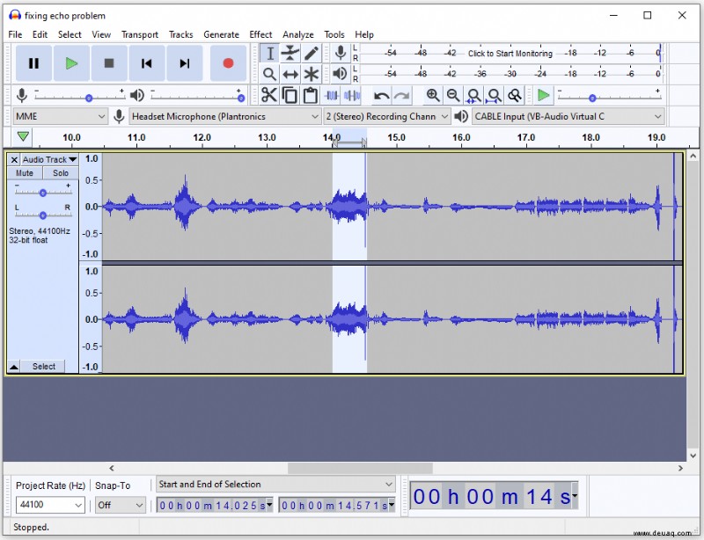
Task: Click the green timeline playhead pin icon
Action: (23, 136)
